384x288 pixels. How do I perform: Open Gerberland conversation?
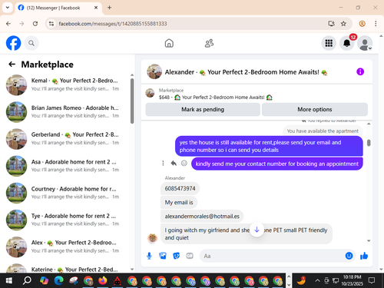(66, 139)
